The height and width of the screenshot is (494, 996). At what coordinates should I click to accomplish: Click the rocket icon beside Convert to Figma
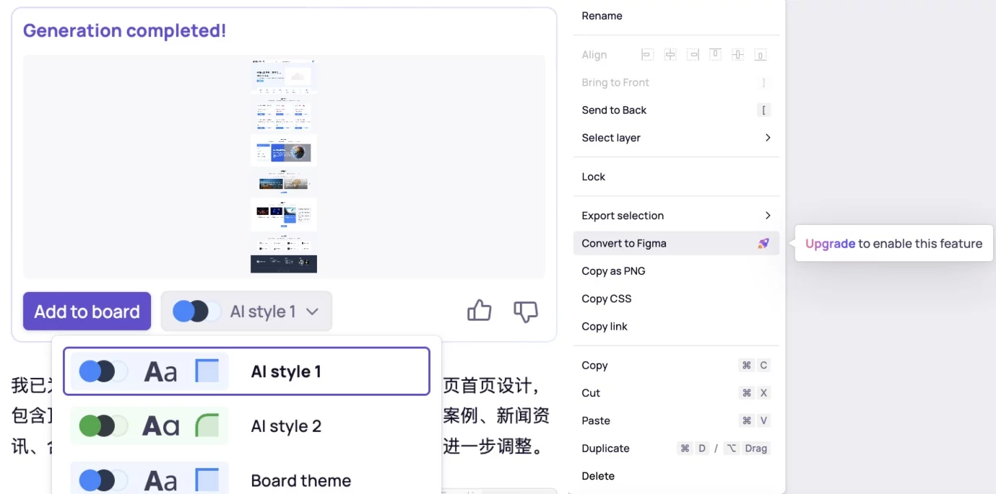763,244
